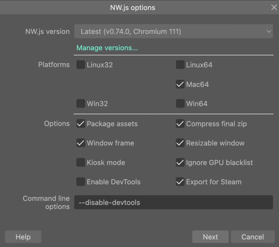Image resolution: width=279 pixels, height=247 pixels.
Task: Tick the Win64 platform checkbox
Action: [180, 103]
